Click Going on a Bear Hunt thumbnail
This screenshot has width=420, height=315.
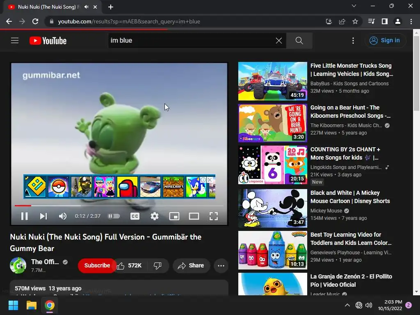coord(273,123)
